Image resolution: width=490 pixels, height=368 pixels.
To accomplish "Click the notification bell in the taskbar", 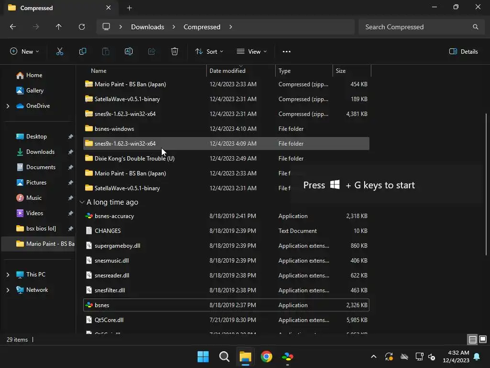I will point(477,356).
